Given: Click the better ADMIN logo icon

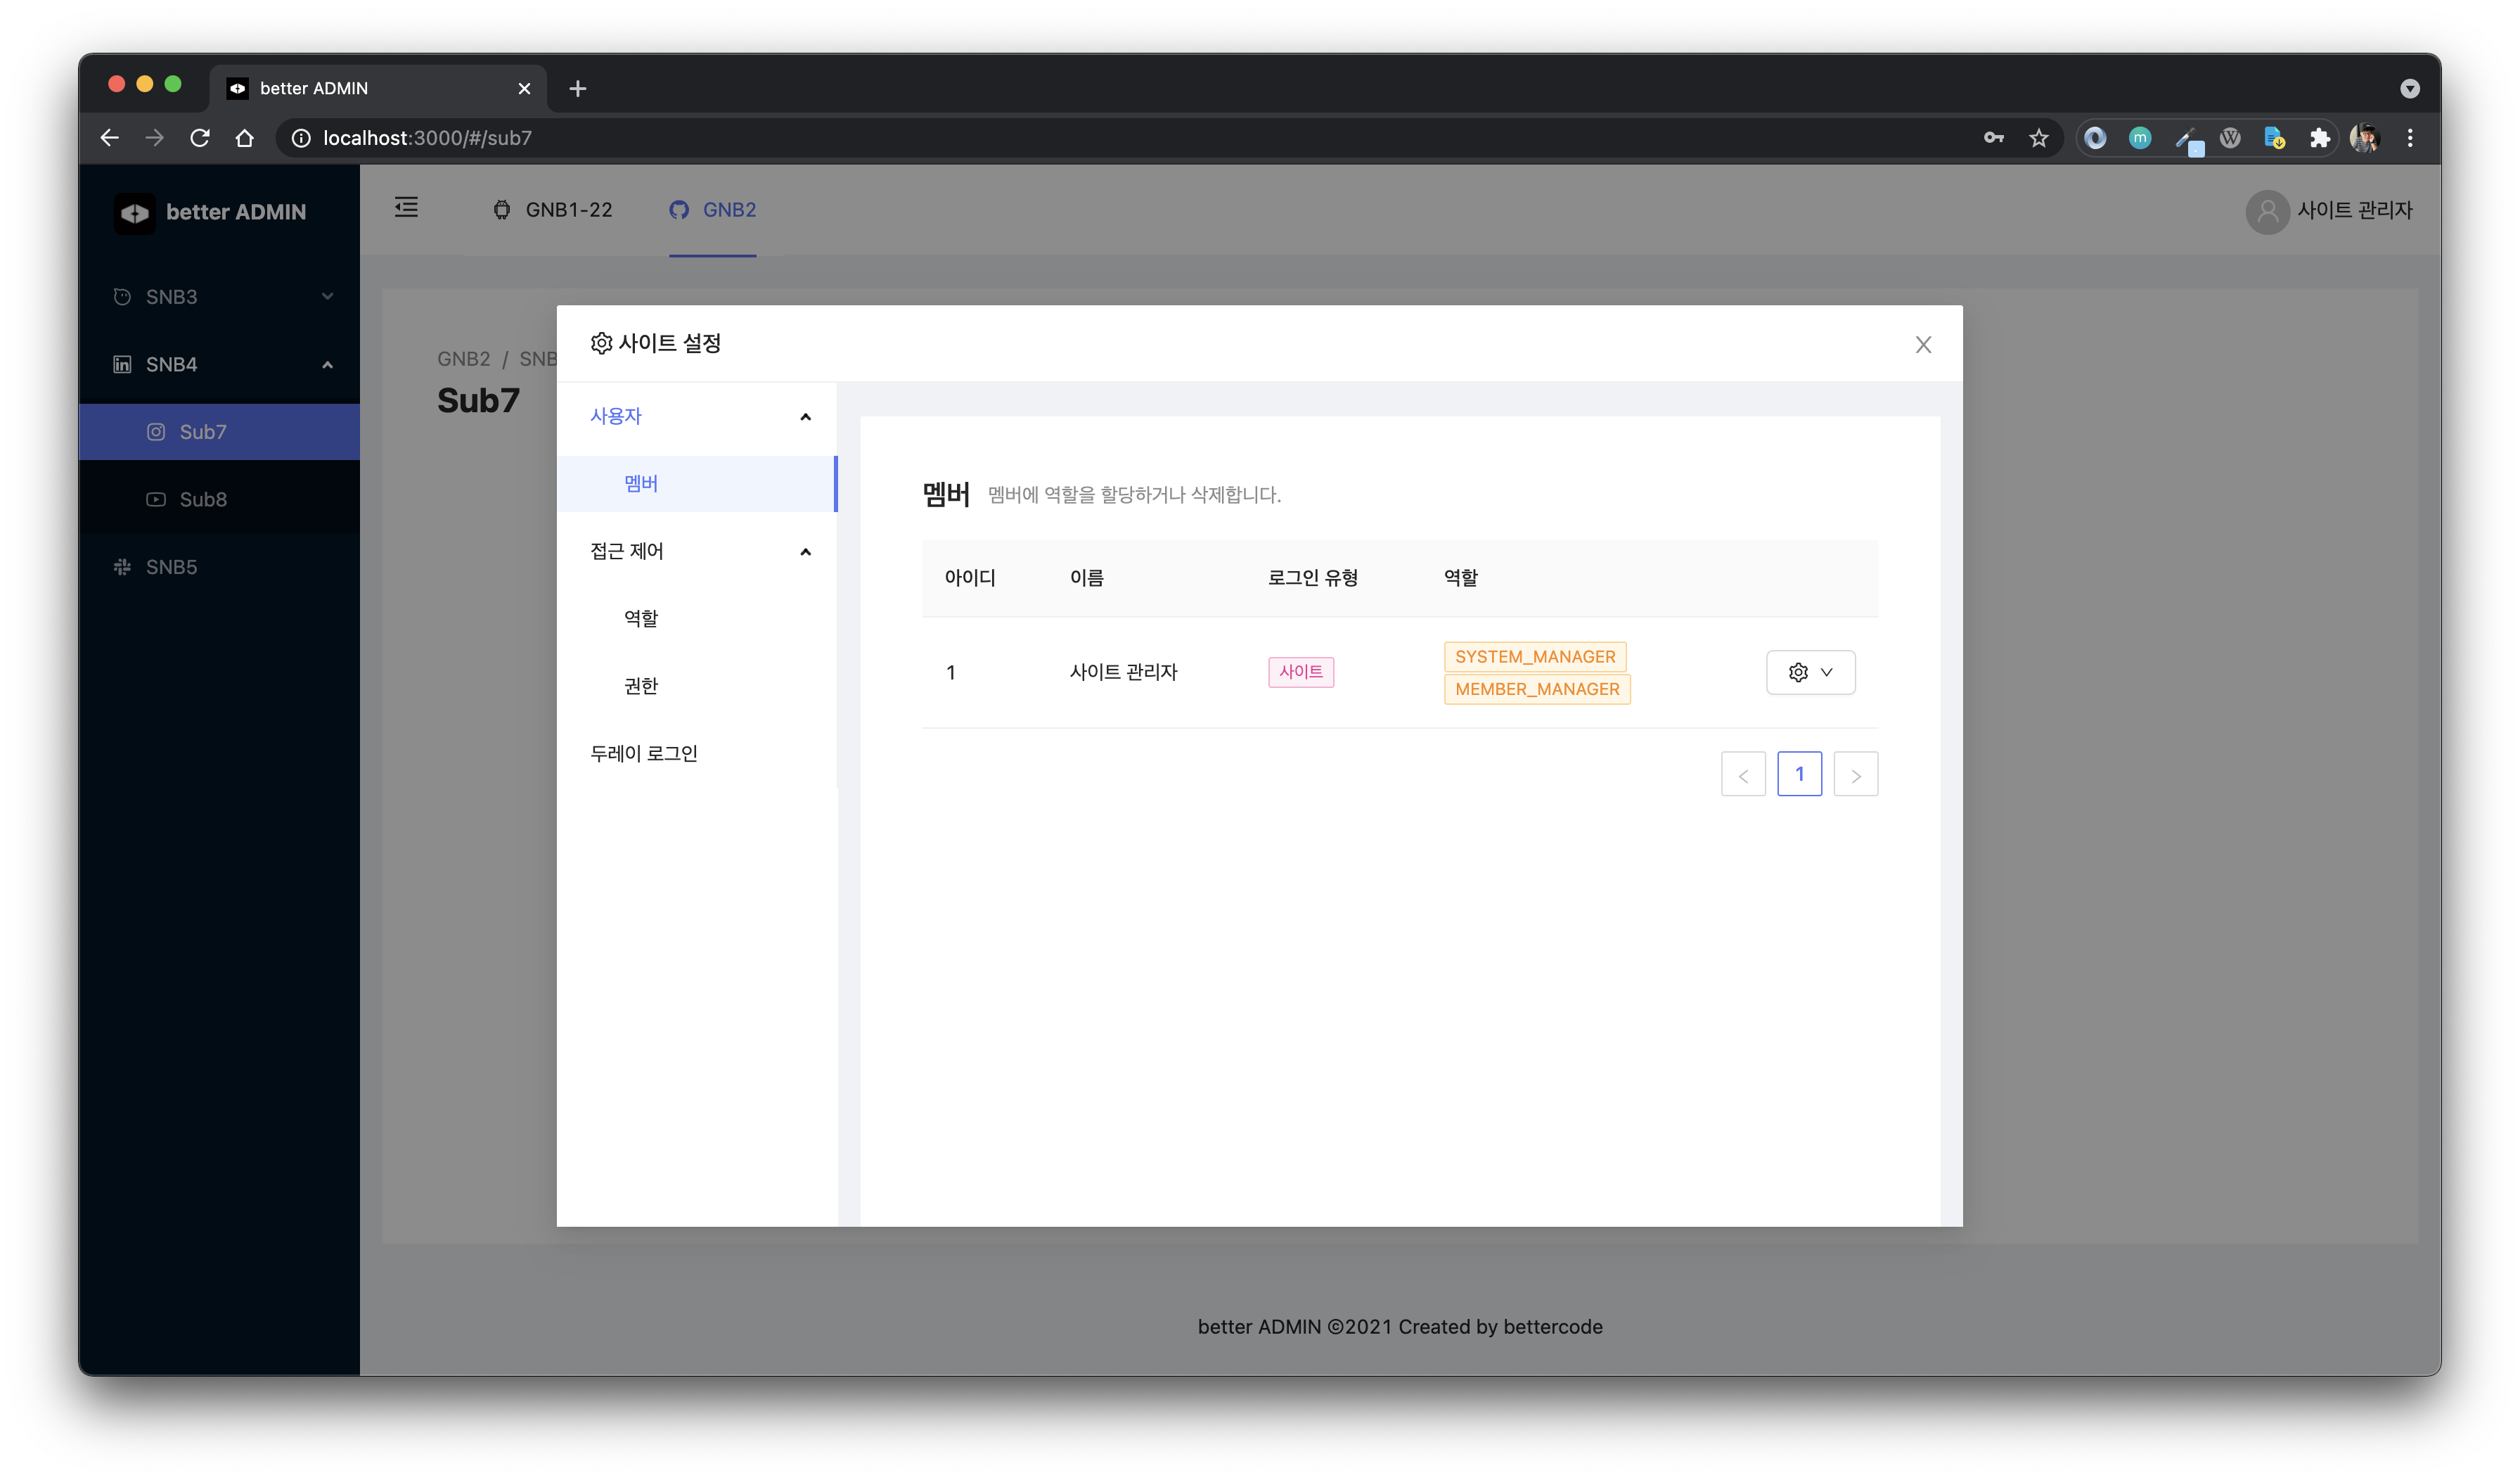Looking at the screenshot, I should (x=136, y=212).
